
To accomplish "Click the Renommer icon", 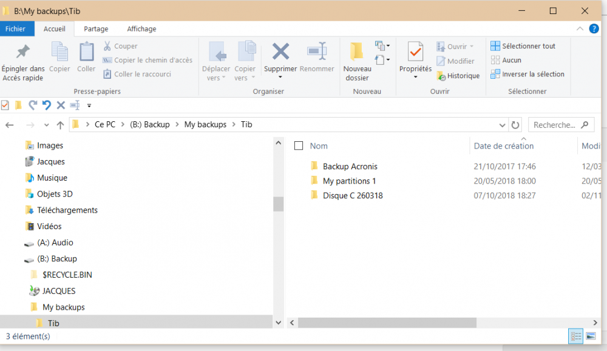I will point(317,52).
